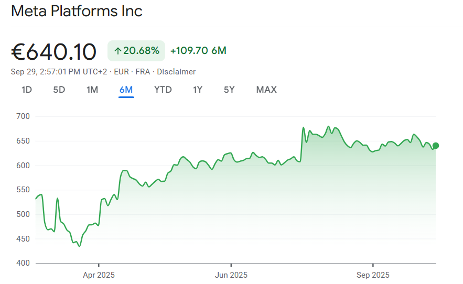Select the MAX range tab
The image size is (463, 284).
[x=266, y=90]
